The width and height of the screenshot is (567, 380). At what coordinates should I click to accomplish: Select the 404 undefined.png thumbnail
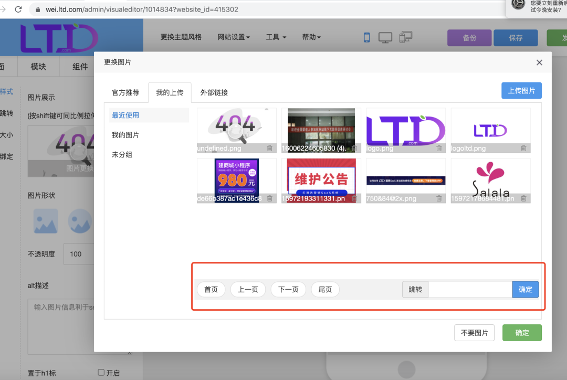point(236,130)
